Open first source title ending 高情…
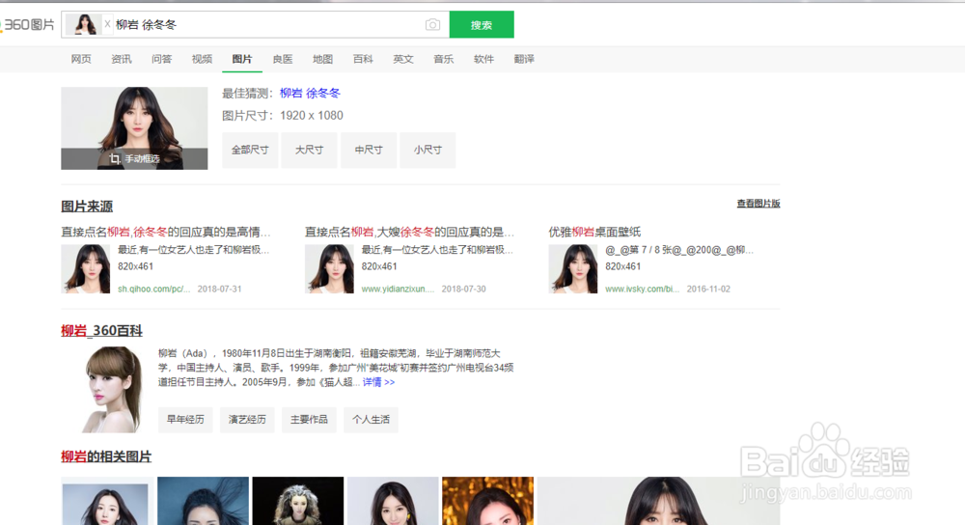965x525 pixels. pyautogui.click(x=166, y=232)
